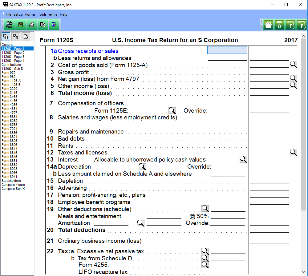
Task: Click the Bad debts amount field
Action: 269,138
